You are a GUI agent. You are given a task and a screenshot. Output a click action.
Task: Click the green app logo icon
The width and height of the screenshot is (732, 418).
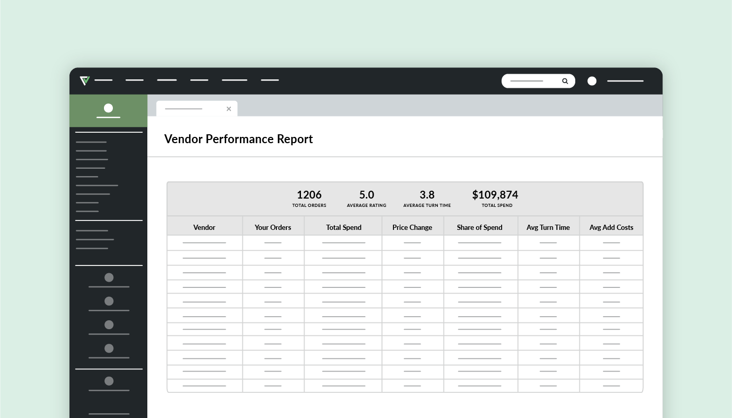[x=84, y=81]
